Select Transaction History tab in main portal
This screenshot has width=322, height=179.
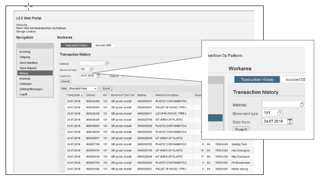[76, 45]
